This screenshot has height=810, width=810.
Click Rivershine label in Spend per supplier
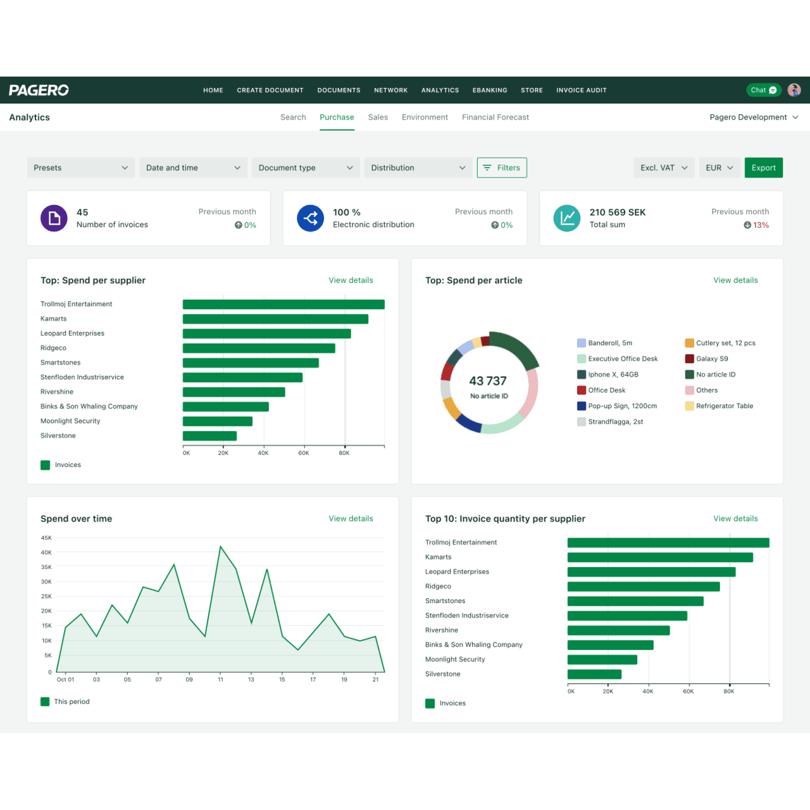(57, 392)
